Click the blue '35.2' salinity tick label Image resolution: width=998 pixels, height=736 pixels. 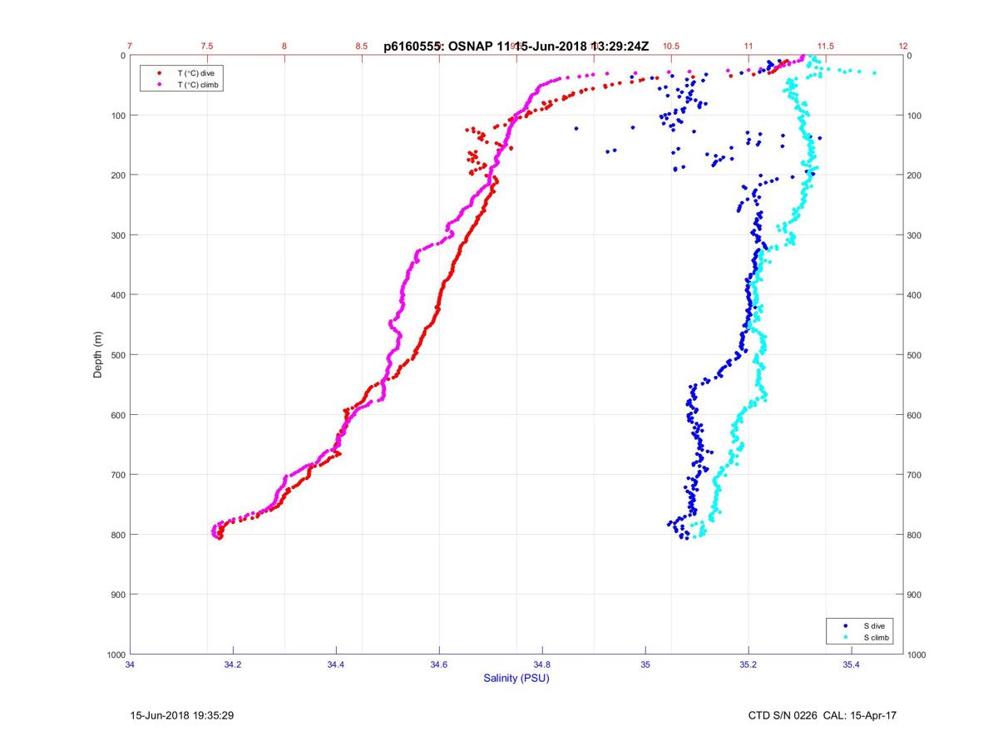click(748, 664)
